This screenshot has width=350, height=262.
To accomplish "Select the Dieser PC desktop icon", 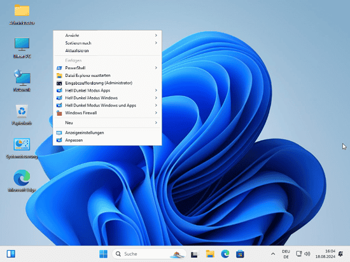I will 22,48.
